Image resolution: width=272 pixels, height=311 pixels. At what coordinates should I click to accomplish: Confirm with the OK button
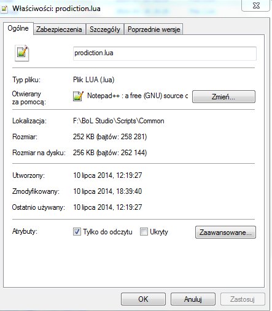coord(143,299)
